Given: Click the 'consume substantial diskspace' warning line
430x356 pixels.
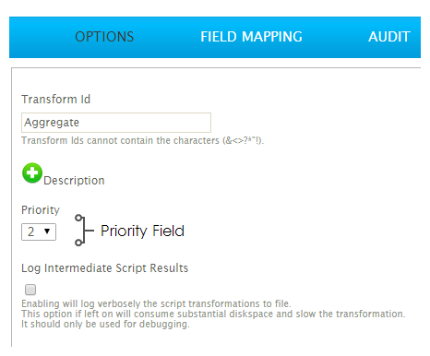Looking at the screenshot, I should 213,314.
